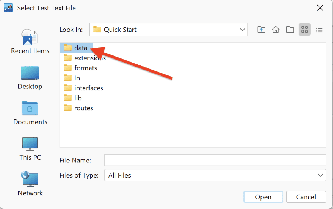Screen dimensions: 333x209
Task: Click the Open button
Action: [263, 197]
